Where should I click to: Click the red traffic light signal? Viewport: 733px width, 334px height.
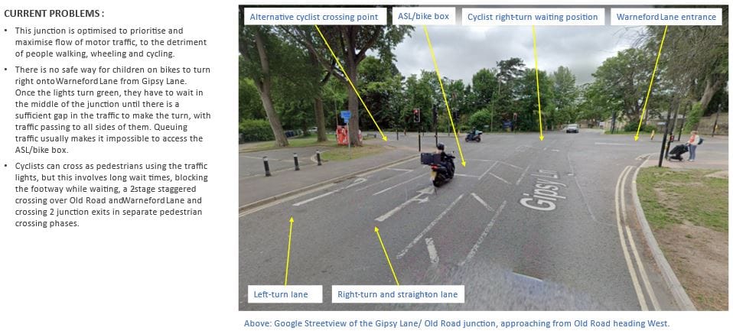coord(416,115)
